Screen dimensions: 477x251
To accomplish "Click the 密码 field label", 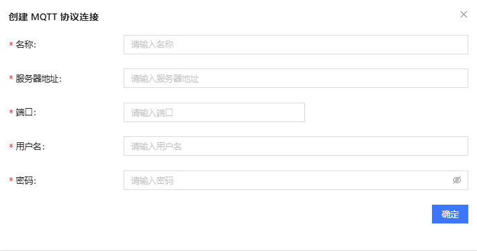I will click(x=26, y=181).
